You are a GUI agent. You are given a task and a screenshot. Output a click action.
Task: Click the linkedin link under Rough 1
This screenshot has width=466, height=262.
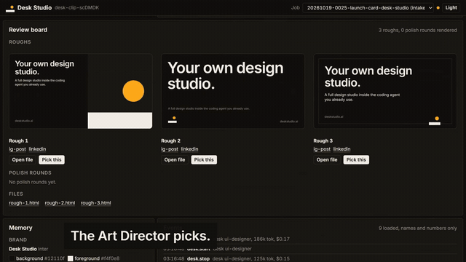pos(37,149)
